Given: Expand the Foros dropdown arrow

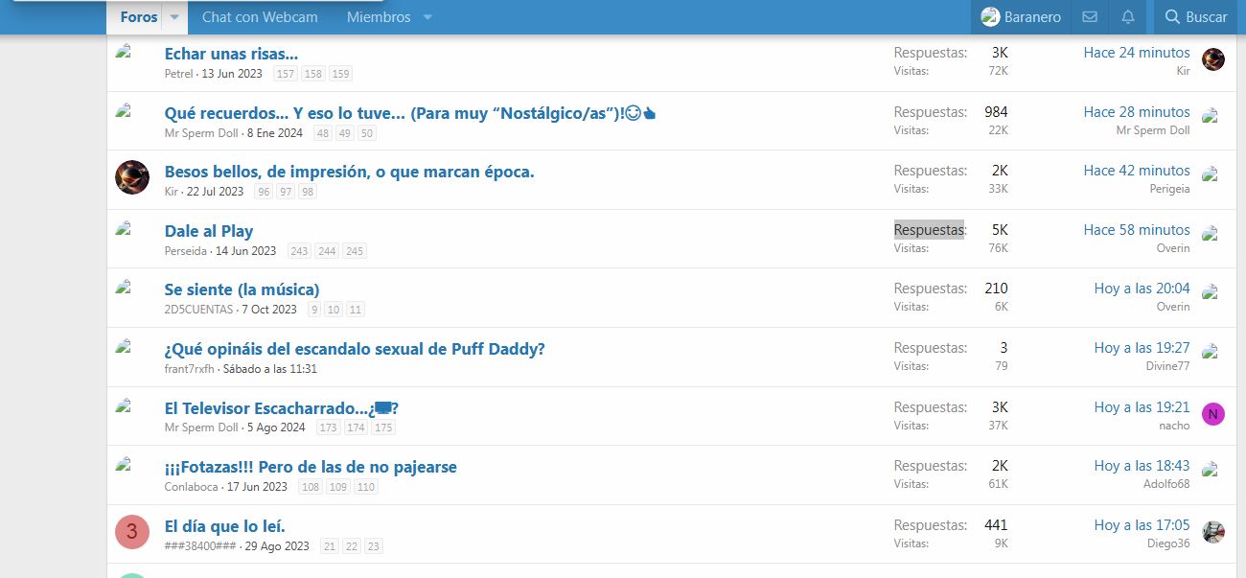Looking at the screenshot, I should pyautogui.click(x=174, y=17).
